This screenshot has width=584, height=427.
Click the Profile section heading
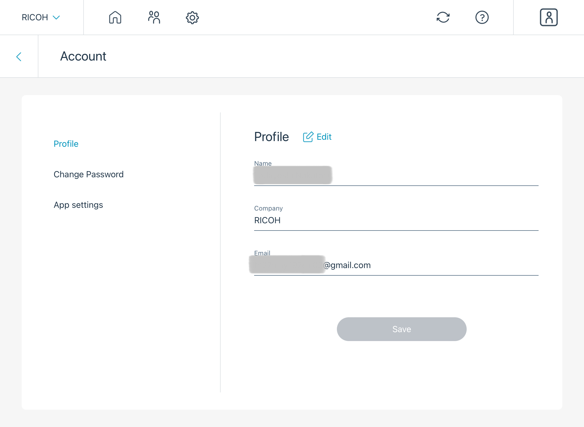[x=271, y=137]
